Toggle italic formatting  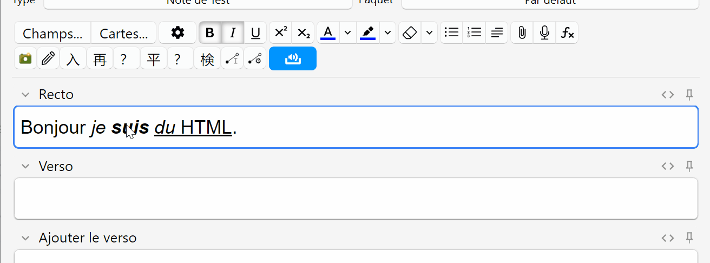pyautogui.click(x=233, y=33)
